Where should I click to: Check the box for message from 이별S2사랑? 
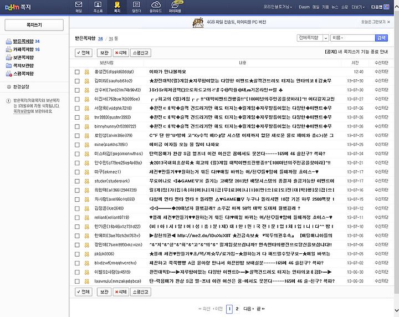(x=77, y=272)
